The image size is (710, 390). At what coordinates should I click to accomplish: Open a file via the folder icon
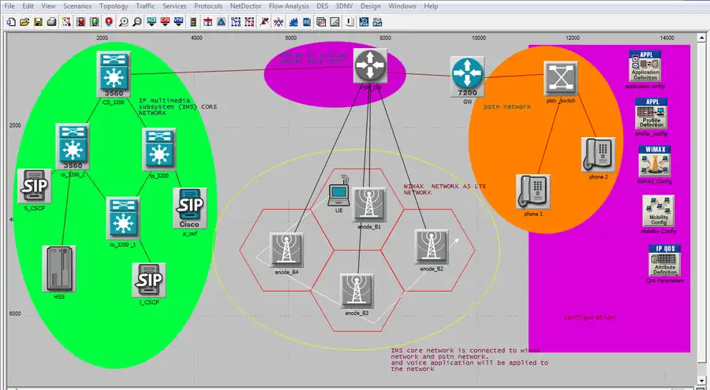(24, 22)
